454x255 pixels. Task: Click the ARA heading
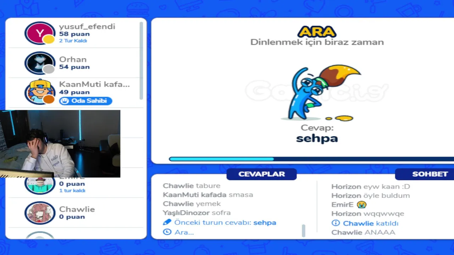pyautogui.click(x=317, y=32)
